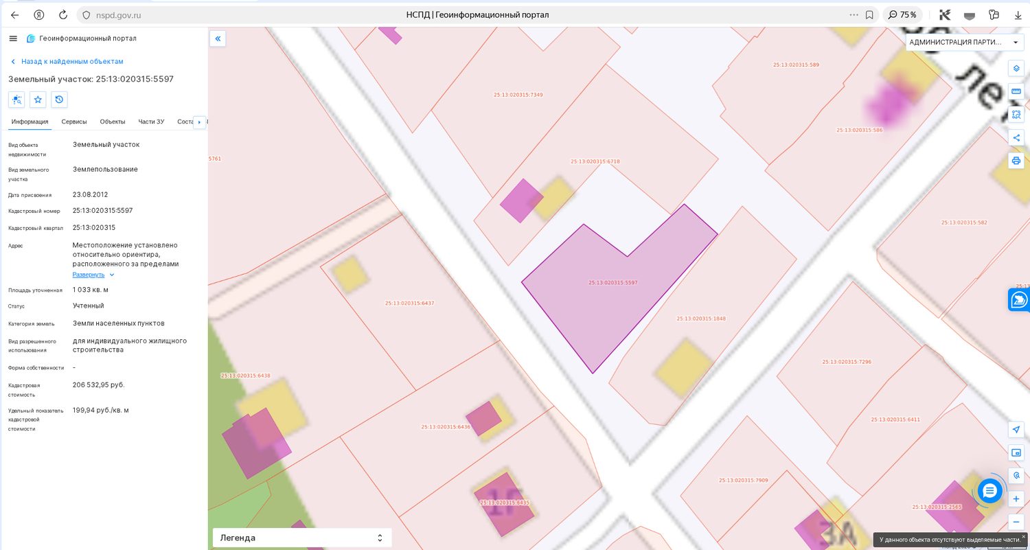Dismiss the notification about выделяемые части

[1023, 536]
